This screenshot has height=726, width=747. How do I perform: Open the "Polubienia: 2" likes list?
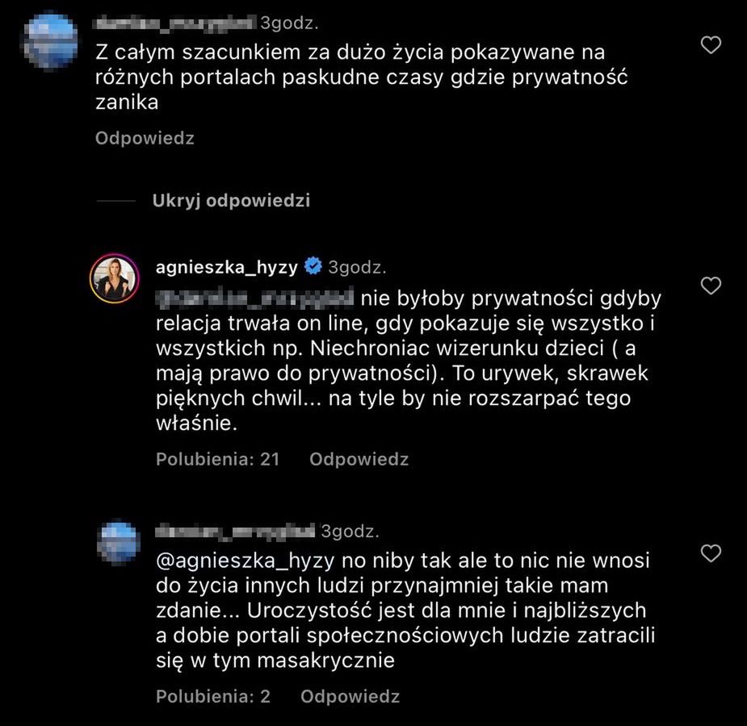[213, 696]
